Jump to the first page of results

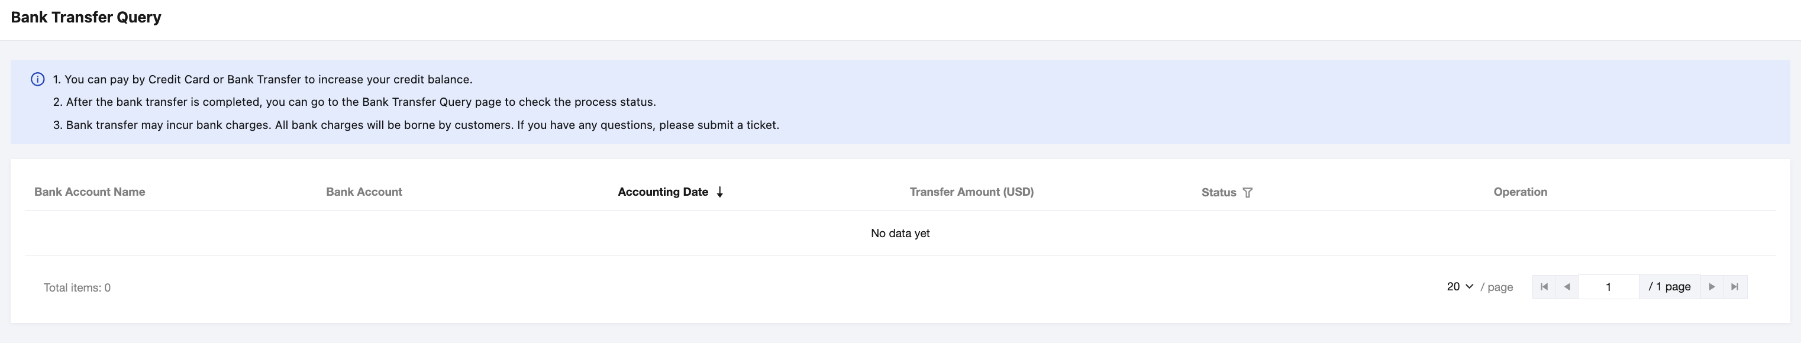point(1544,286)
